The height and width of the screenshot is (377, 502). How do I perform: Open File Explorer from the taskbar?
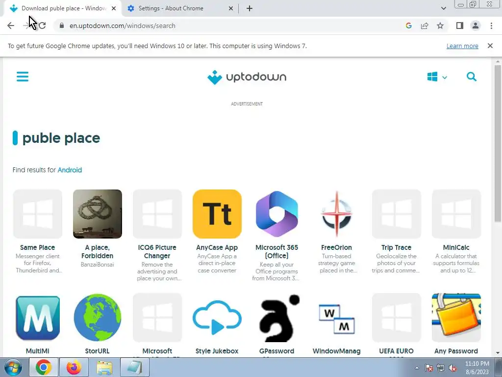pyautogui.click(x=104, y=367)
